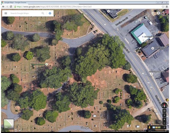
Task: Click the green cemetery marker pin
Action: (x=47, y=64)
